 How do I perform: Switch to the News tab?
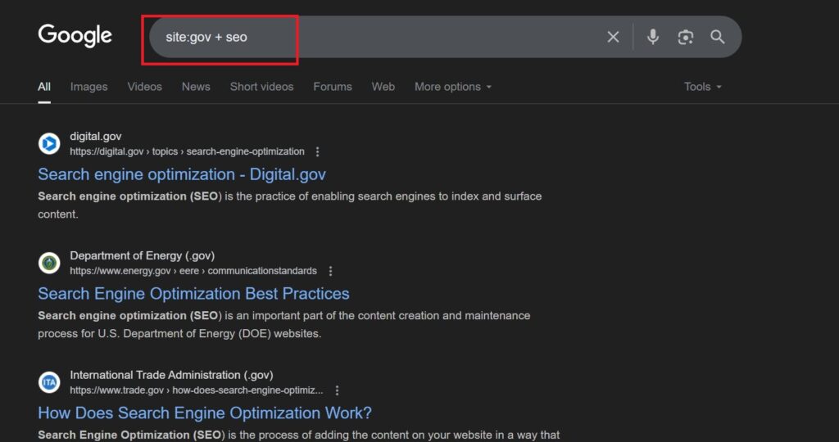coord(196,87)
